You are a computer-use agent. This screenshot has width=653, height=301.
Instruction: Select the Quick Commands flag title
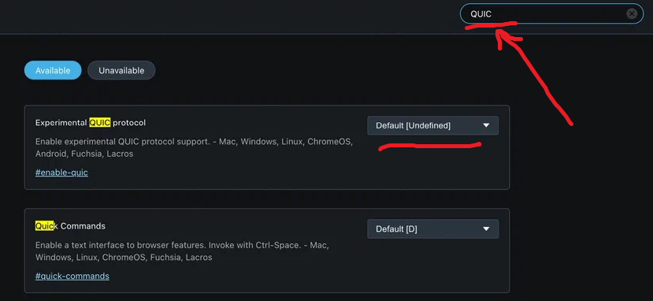click(70, 226)
